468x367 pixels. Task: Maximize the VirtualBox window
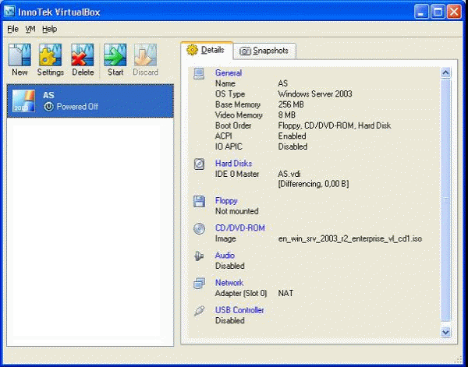[438, 12]
